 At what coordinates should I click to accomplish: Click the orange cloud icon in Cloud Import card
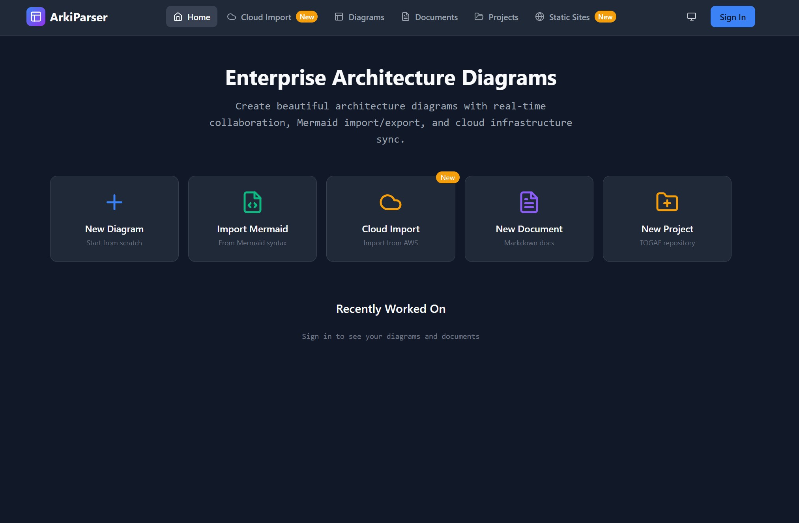(390, 202)
